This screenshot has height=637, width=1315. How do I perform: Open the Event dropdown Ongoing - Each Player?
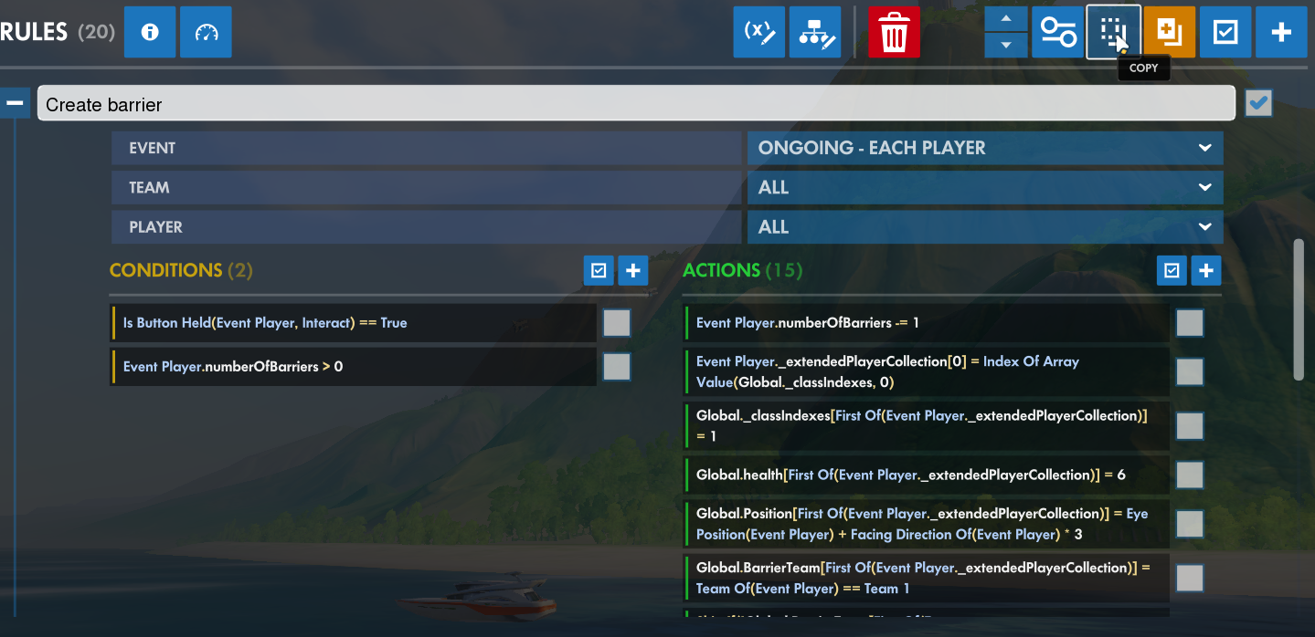985,148
